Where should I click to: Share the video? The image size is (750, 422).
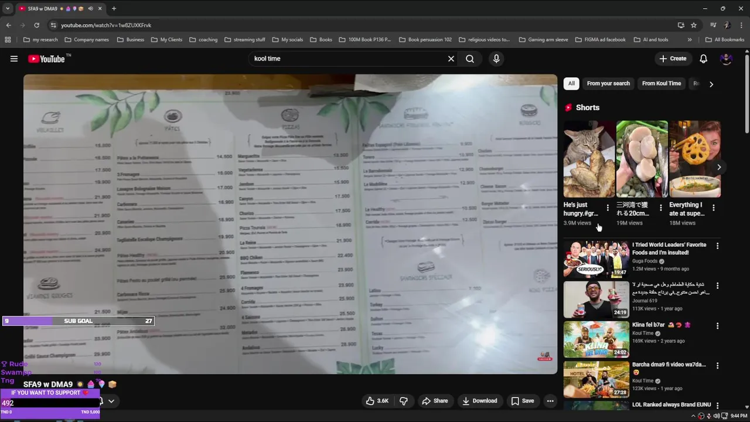(435, 401)
